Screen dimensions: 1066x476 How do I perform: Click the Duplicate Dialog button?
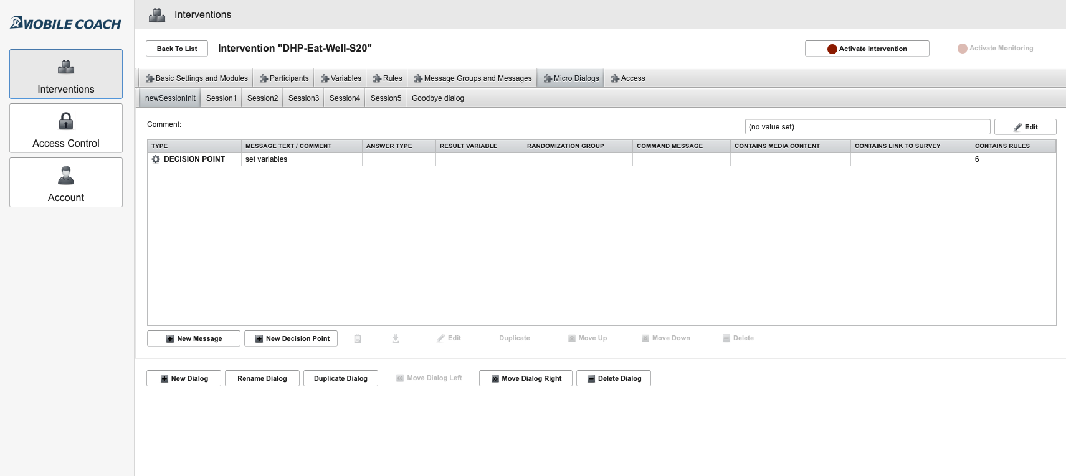[x=341, y=378]
